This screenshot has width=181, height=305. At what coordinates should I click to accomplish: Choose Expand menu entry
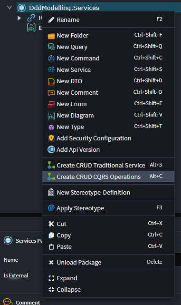tap(108, 278)
